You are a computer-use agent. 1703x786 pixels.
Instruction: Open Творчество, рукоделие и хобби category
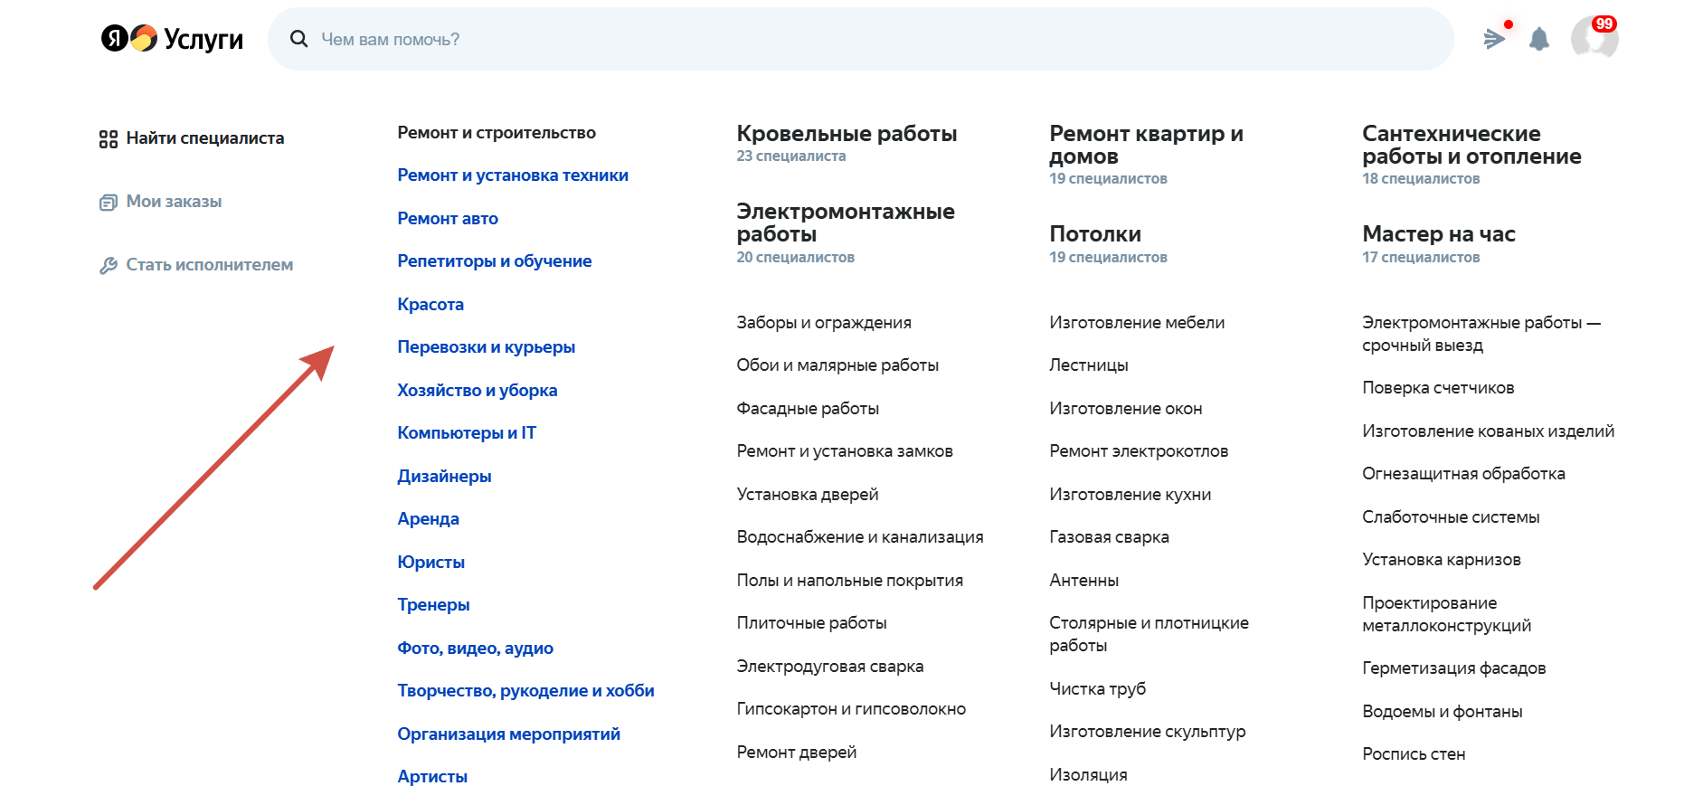526,691
